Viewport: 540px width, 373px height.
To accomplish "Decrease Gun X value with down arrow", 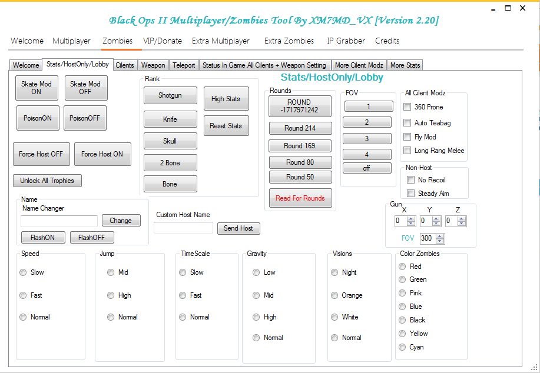I will point(411,224).
